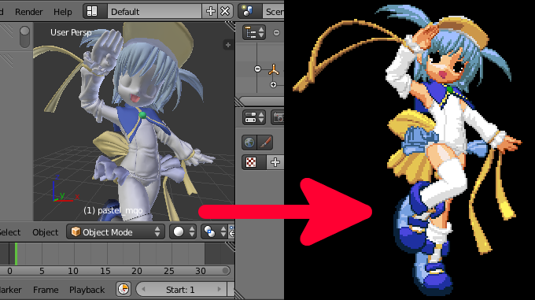Add a new screen layout with plus
The image size is (535, 300).
pos(211,12)
